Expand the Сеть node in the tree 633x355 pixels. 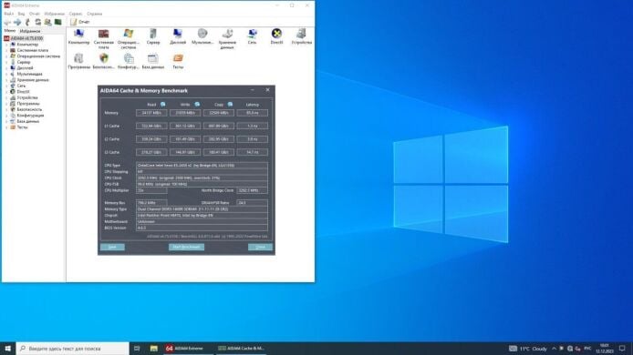tap(6, 86)
